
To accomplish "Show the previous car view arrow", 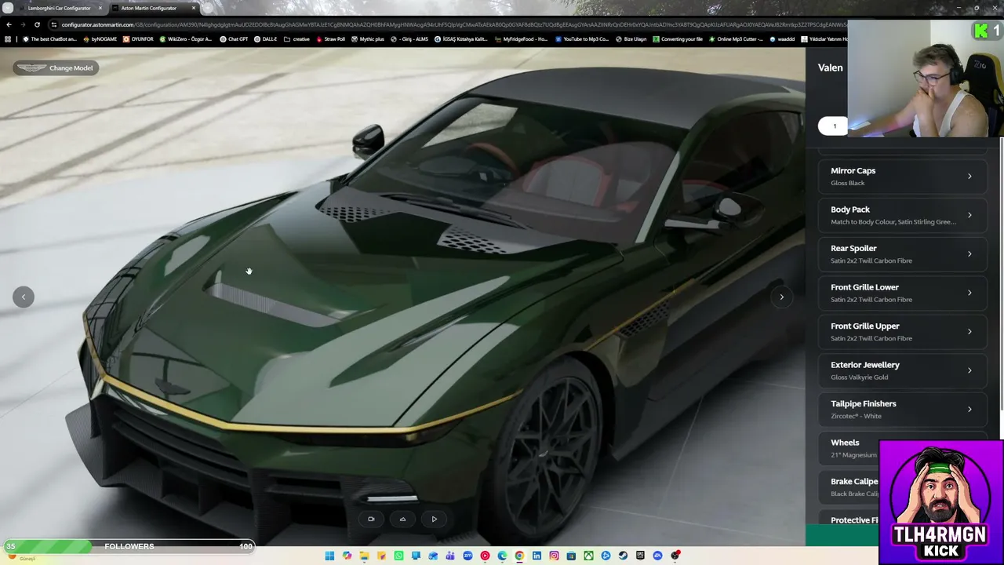I will pos(24,297).
